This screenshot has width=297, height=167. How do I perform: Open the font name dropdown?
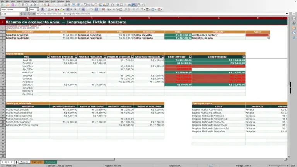(26, 9)
